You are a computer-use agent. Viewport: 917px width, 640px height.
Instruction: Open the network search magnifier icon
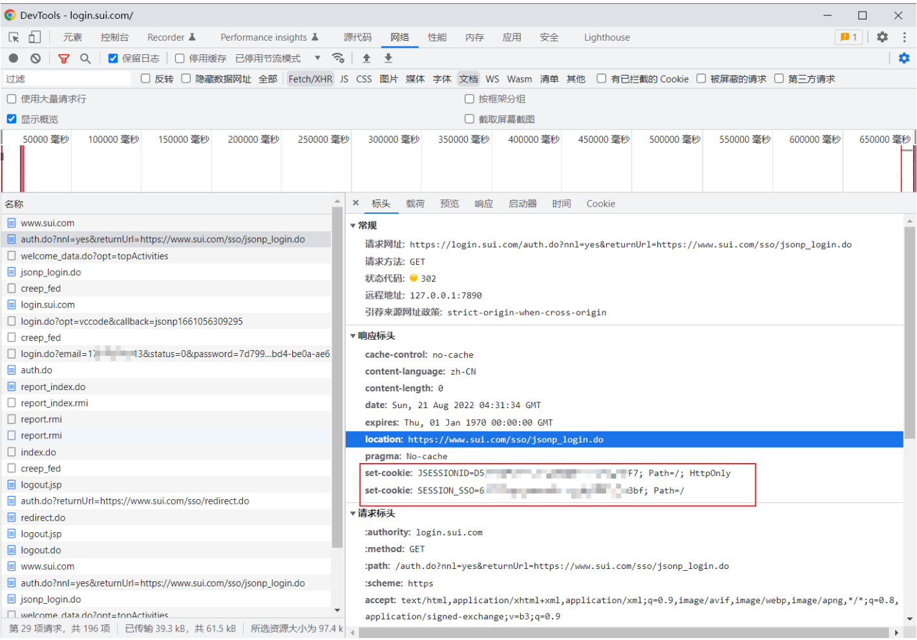[x=85, y=59]
